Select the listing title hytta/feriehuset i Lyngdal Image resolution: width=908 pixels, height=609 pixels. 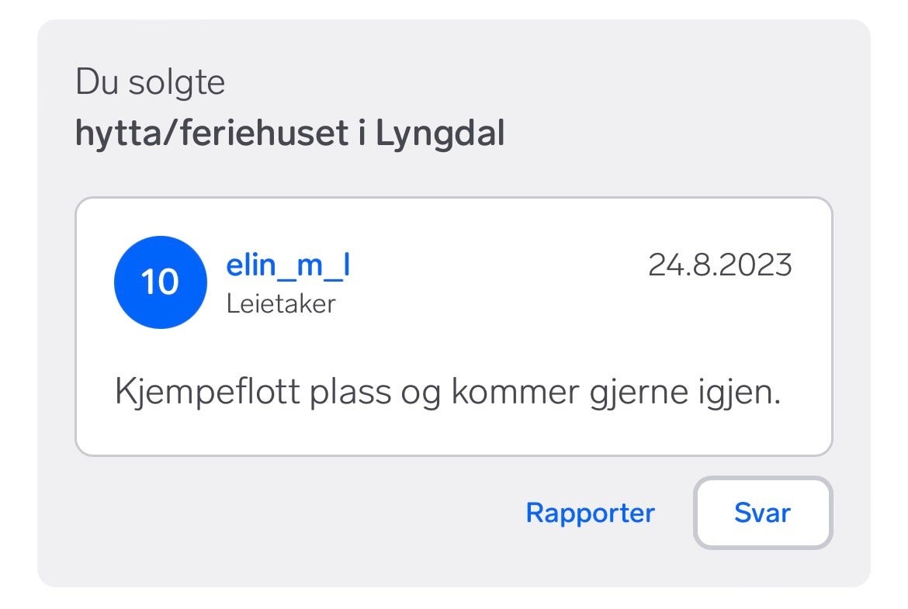click(291, 132)
